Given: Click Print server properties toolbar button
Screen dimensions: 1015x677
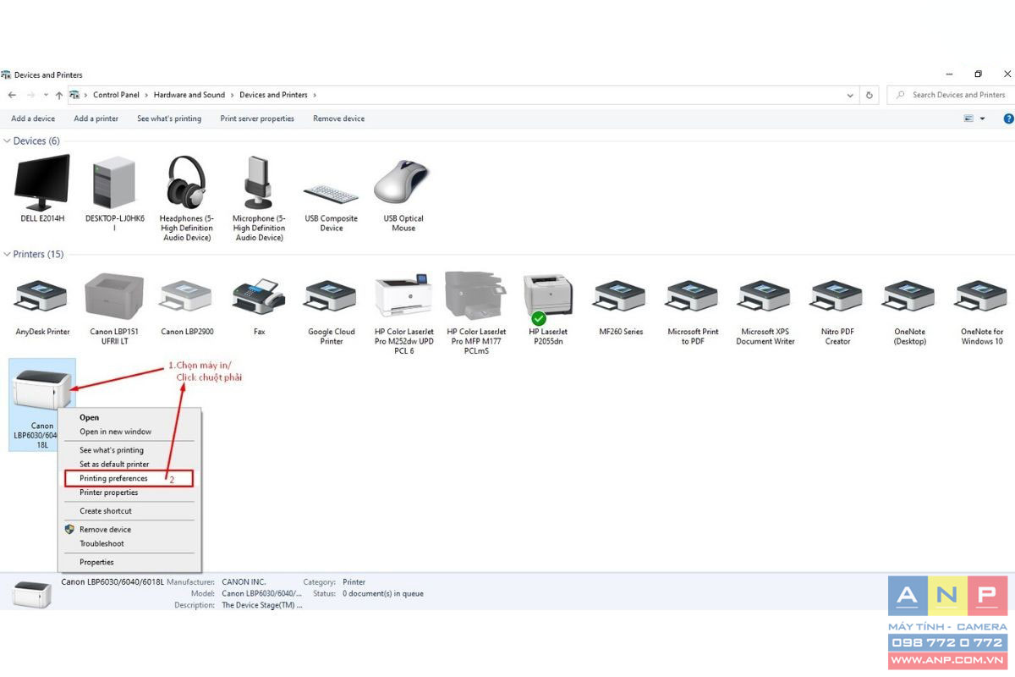Looking at the screenshot, I should (x=257, y=118).
